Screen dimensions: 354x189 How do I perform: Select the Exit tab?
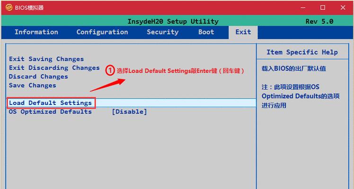[243, 32]
